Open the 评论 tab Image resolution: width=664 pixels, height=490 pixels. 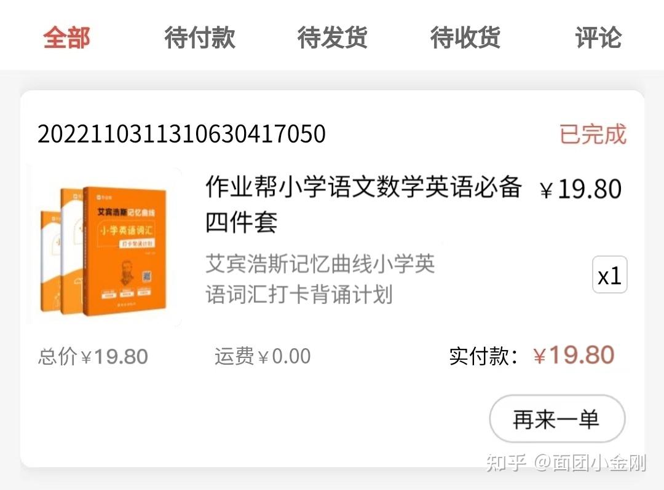pos(598,37)
